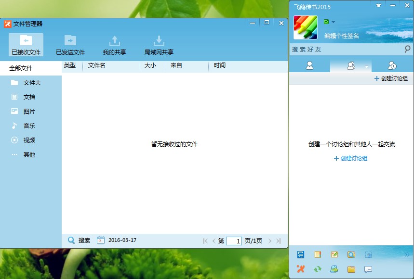This screenshot has height=279, width=414.
Task: Click the 搜索 button in file manager footer
Action: point(79,241)
